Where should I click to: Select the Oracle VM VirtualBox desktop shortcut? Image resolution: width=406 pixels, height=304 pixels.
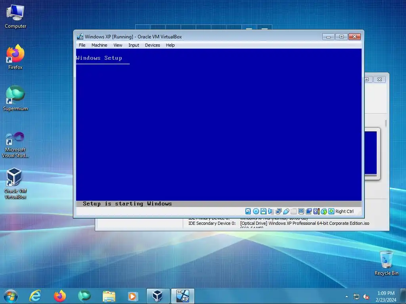pyautogui.click(x=15, y=184)
